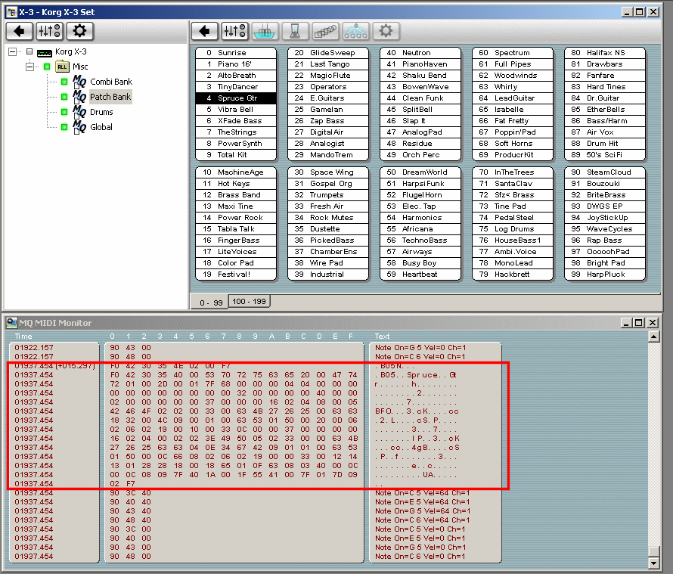Click the Gen4 icon with four Q circles
This screenshot has width=673, height=574.
pos(355,31)
